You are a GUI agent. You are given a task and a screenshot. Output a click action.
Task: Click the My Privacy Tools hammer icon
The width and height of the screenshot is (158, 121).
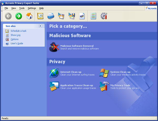[x=104, y=86]
